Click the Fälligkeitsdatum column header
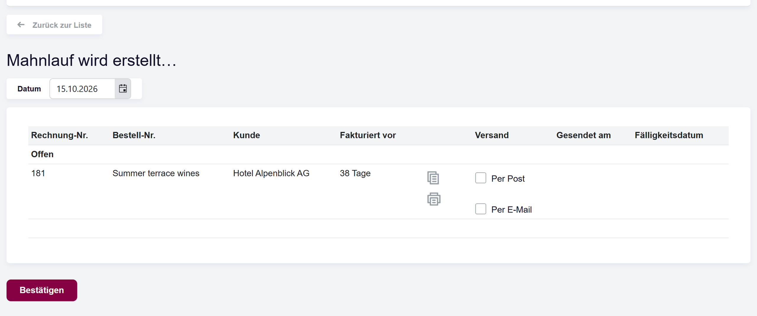The image size is (757, 316). point(669,135)
